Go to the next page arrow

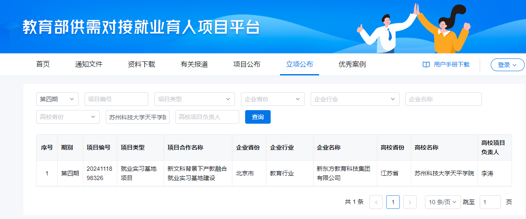(410, 202)
